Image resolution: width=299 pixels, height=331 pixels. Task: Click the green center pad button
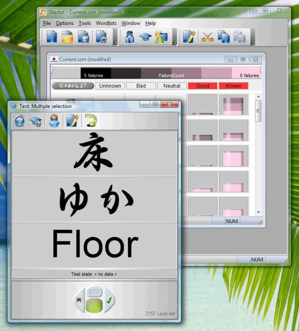point(94,305)
